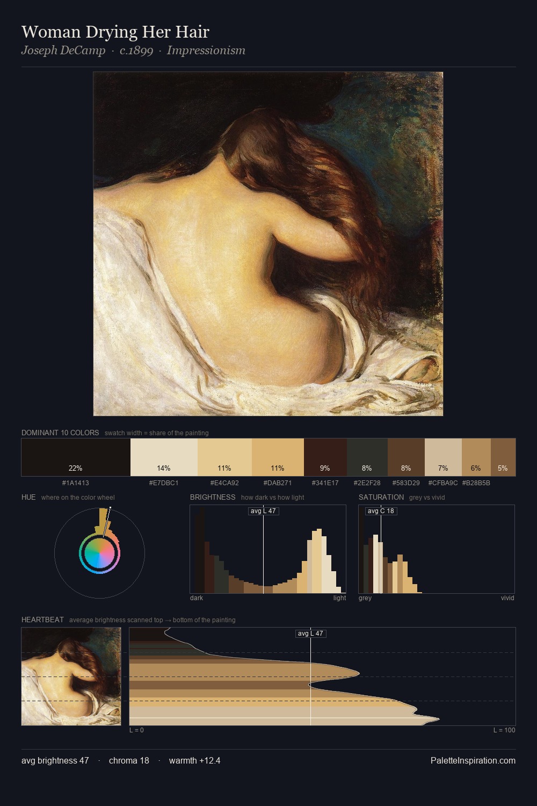Click the #2E2F28 hex code
Image resolution: width=537 pixels, height=806 pixels.
tap(367, 483)
